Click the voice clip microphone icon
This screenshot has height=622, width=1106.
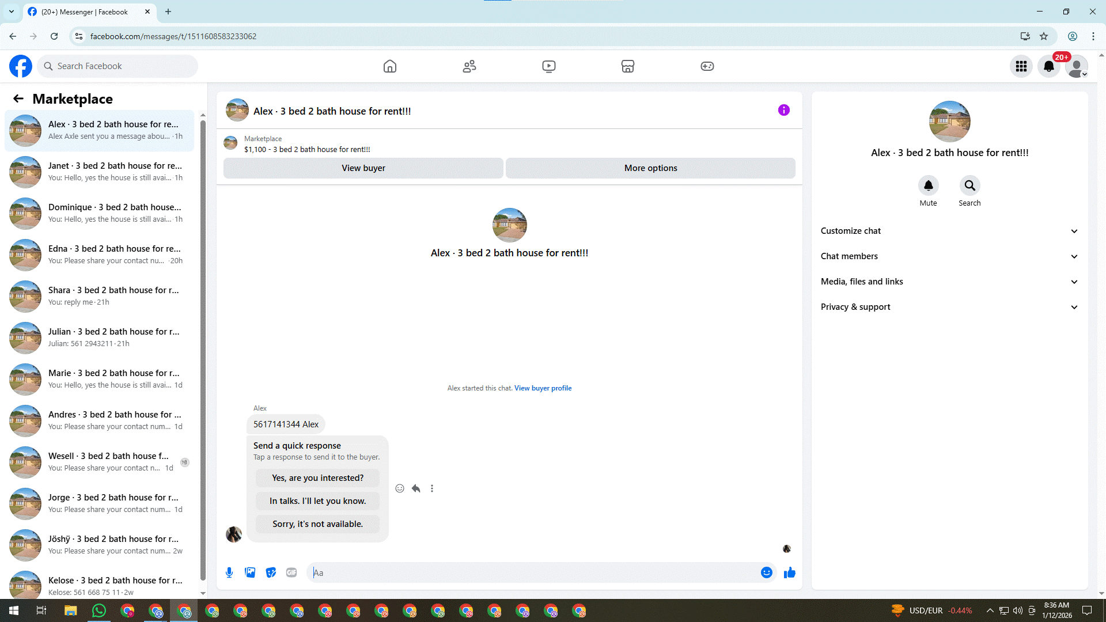[x=229, y=572]
